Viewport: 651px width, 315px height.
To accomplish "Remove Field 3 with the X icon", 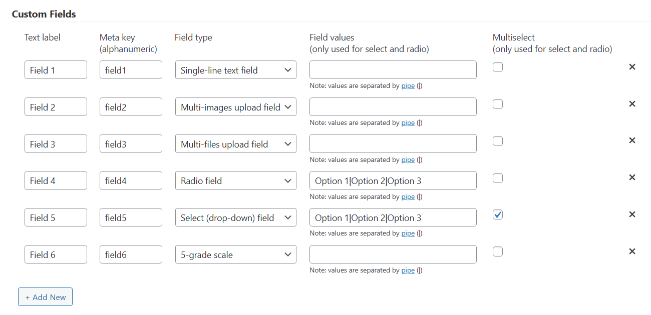I will 632,140.
